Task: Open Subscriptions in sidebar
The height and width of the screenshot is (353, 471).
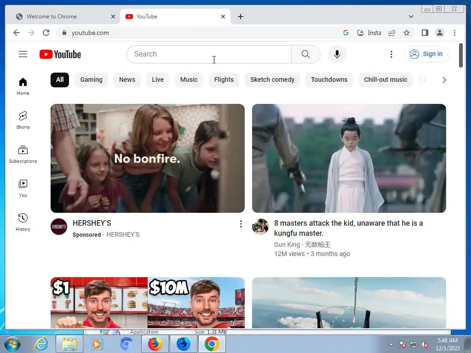Action: [x=23, y=154]
